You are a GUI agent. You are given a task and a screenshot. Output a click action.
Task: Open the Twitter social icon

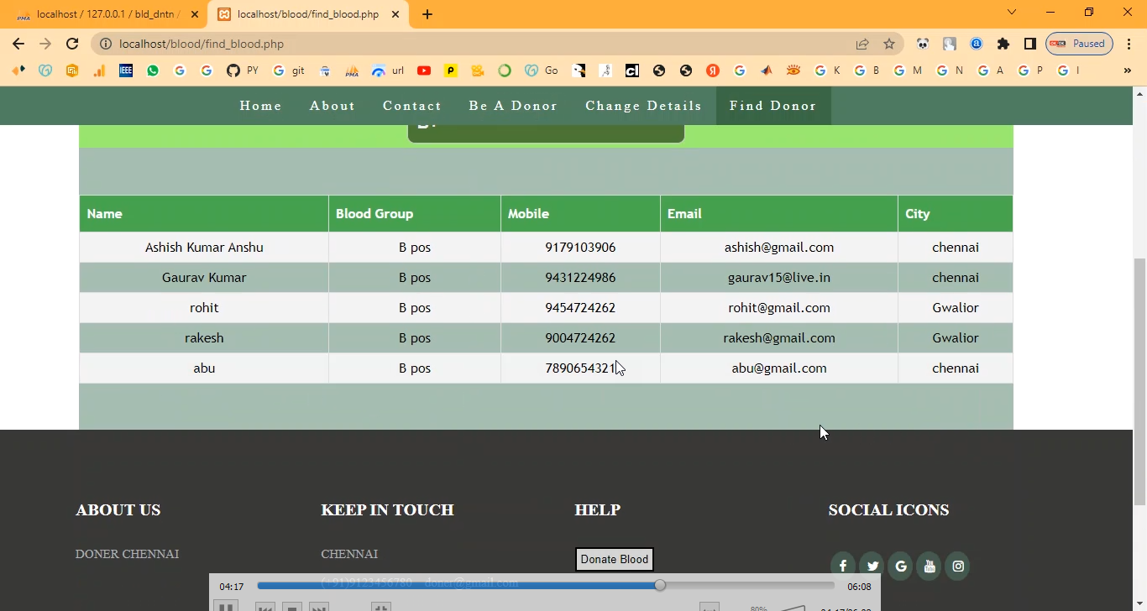pyautogui.click(x=872, y=566)
